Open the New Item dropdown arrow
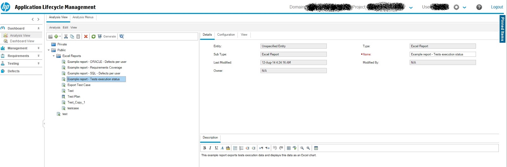Image resolution: width=507 pixels, height=167 pixels. tap(60, 37)
